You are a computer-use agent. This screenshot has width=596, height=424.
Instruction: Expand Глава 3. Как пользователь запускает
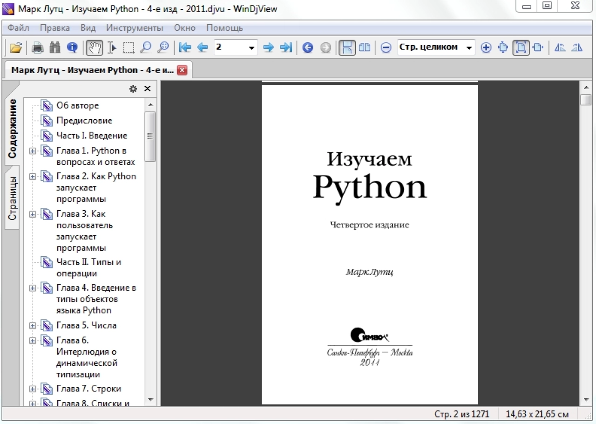33,214
